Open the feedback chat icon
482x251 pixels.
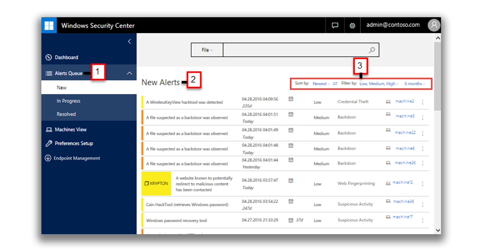335,25
